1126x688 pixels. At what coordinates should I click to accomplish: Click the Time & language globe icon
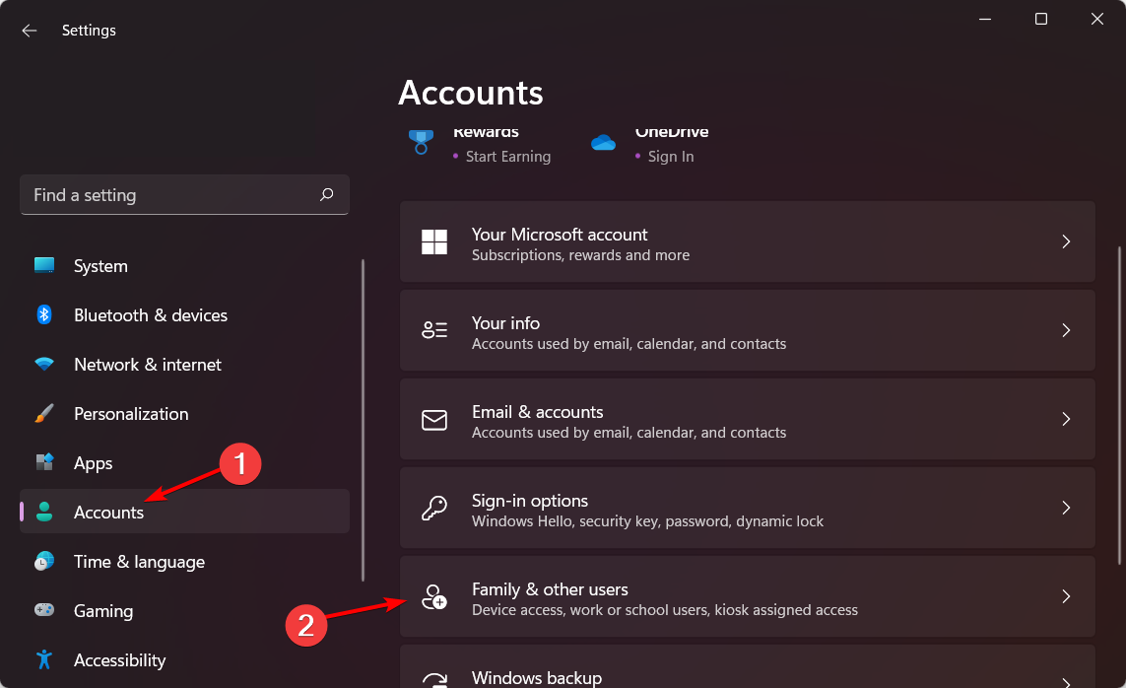click(x=44, y=562)
